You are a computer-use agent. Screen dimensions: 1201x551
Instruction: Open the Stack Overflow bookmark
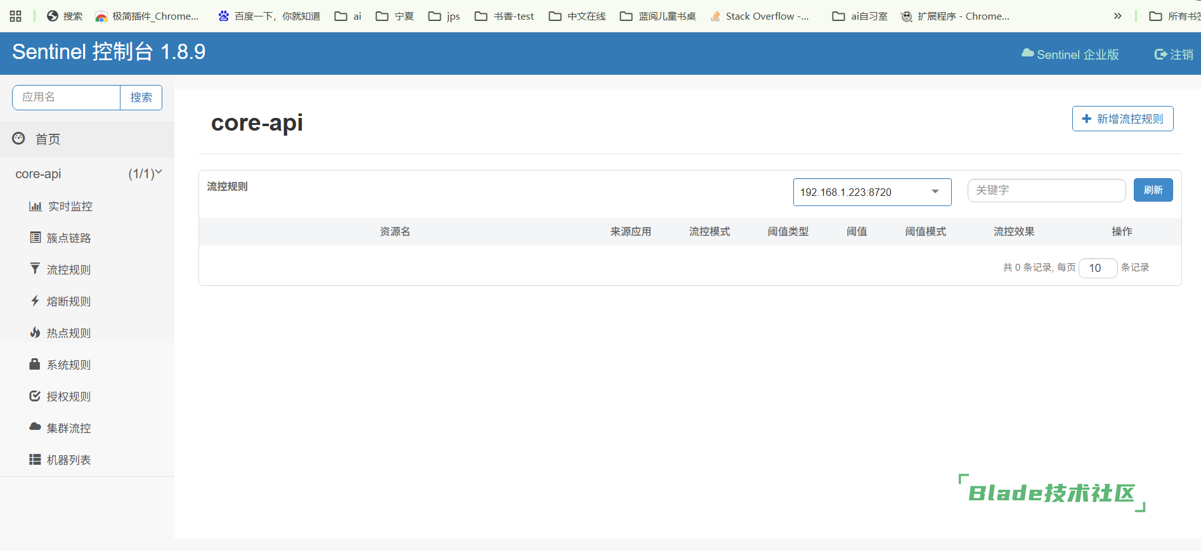click(x=760, y=16)
